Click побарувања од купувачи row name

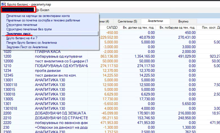(x=58, y=56)
